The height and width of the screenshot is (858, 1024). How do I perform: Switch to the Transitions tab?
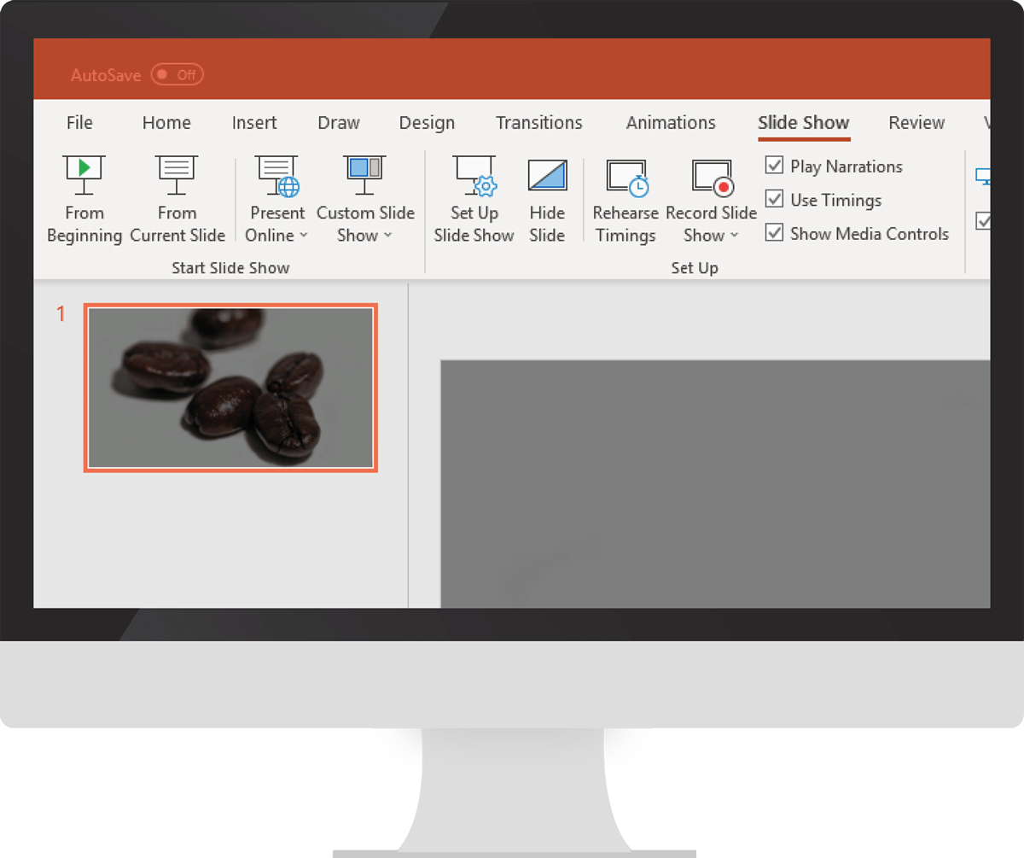point(538,123)
